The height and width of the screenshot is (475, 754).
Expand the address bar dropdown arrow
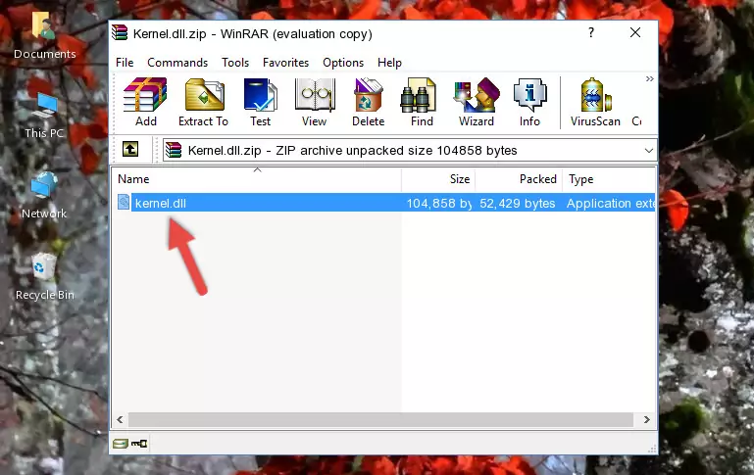tap(649, 150)
